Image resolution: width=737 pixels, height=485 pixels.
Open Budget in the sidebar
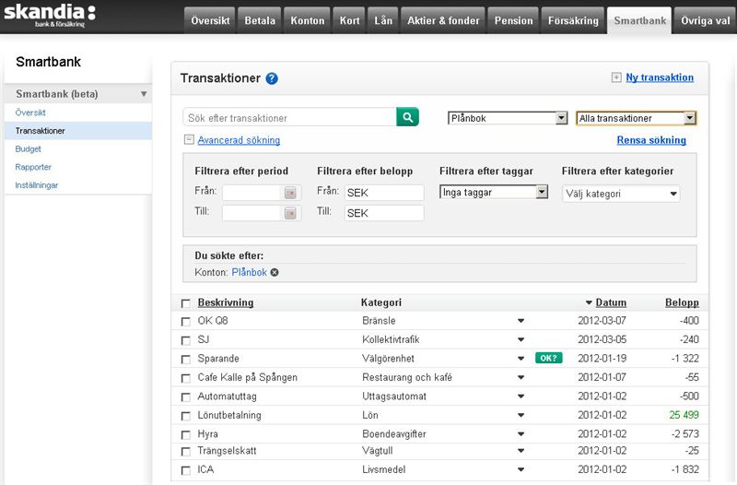pyautogui.click(x=29, y=148)
